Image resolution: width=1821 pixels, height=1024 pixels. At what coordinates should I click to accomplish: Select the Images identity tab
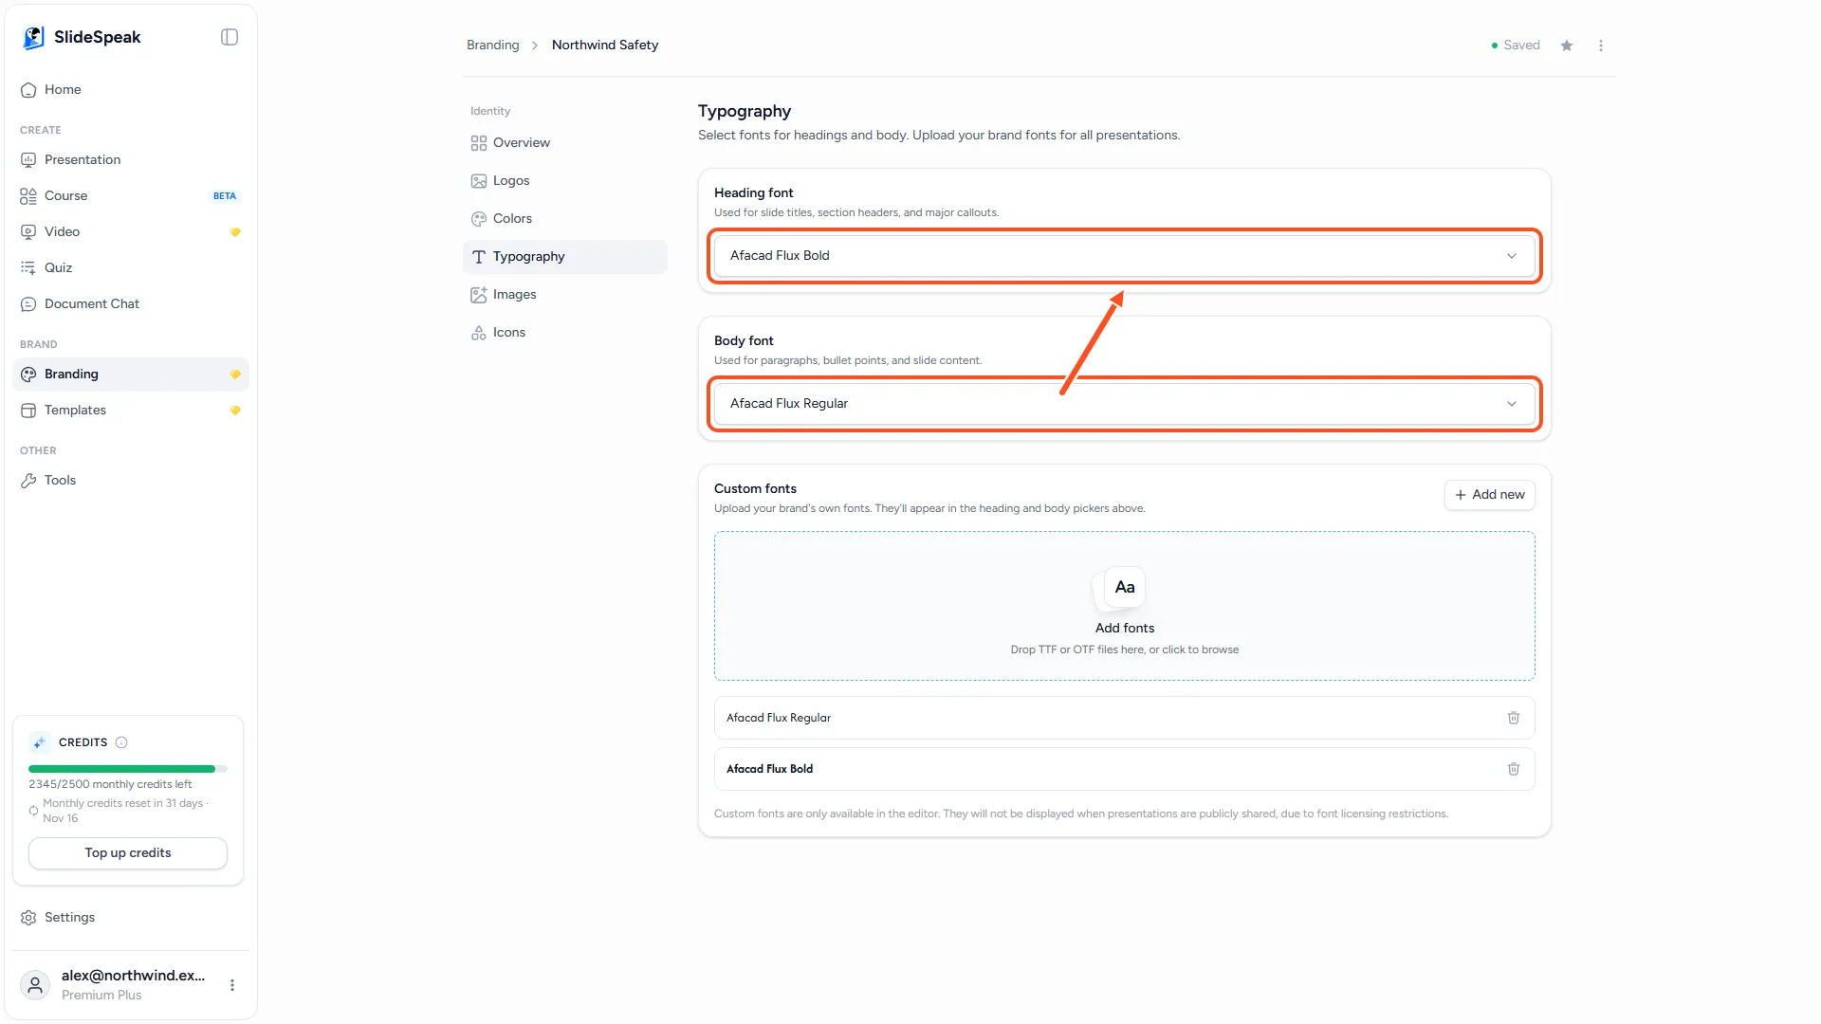coord(565,294)
